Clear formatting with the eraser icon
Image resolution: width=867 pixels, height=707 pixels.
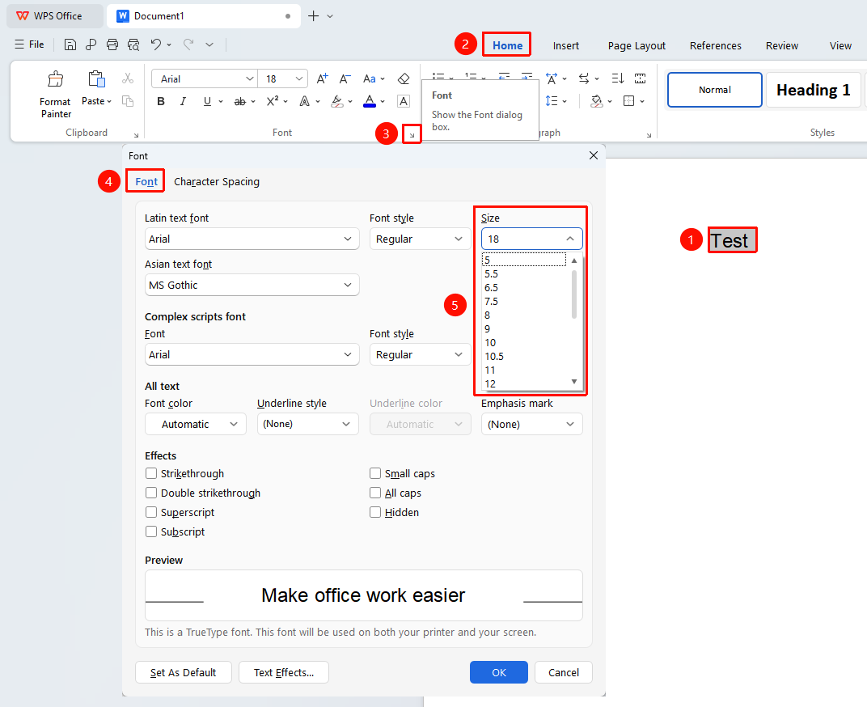404,79
